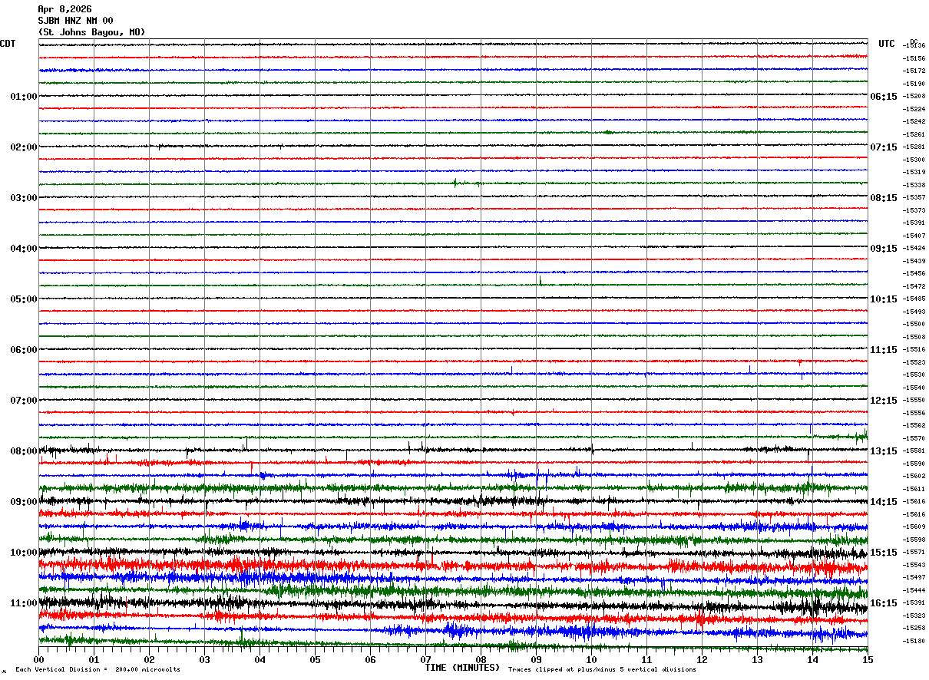
Task: Click the 06:15 UTC time label
Action: click(884, 97)
